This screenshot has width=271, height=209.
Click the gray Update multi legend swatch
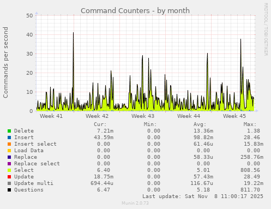pos(9,183)
